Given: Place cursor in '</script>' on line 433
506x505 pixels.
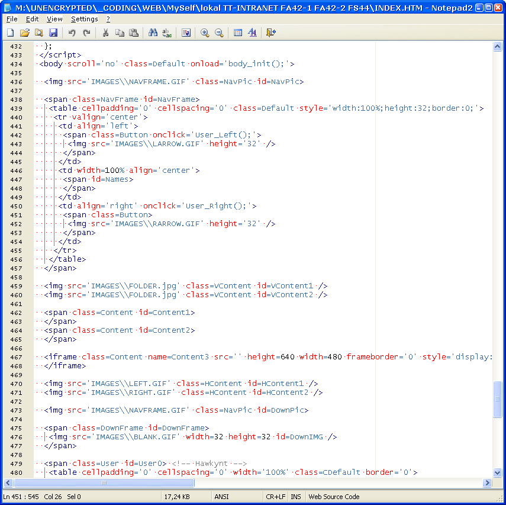Looking at the screenshot, I should click(x=60, y=55).
